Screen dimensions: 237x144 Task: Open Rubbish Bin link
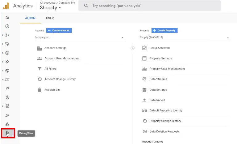coord(52,90)
